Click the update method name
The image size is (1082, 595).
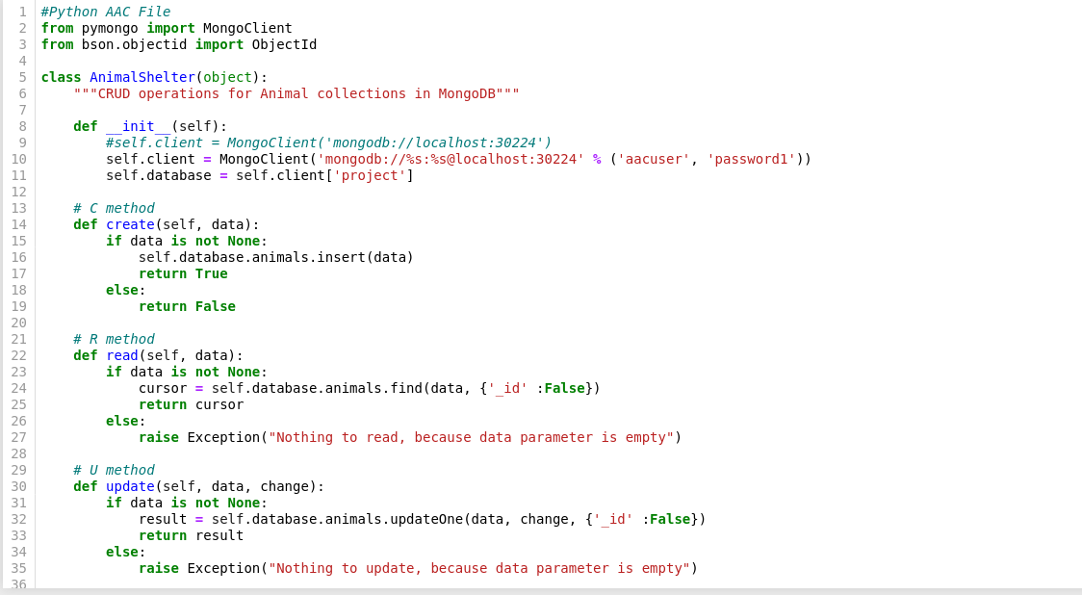[x=130, y=486]
